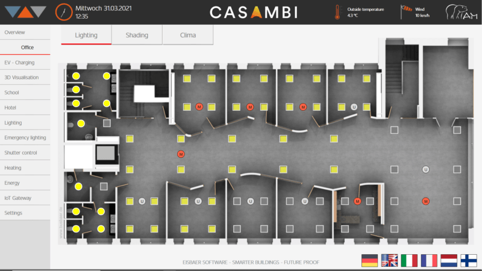This screenshot has height=271, width=482.
Task: Open IoT Gateway page
Action: point(25,198)
